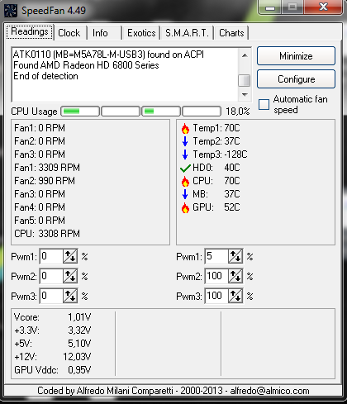Close the SpeedFan window
The width and height of the screenshot is (347, 404).
click(323, 7)
